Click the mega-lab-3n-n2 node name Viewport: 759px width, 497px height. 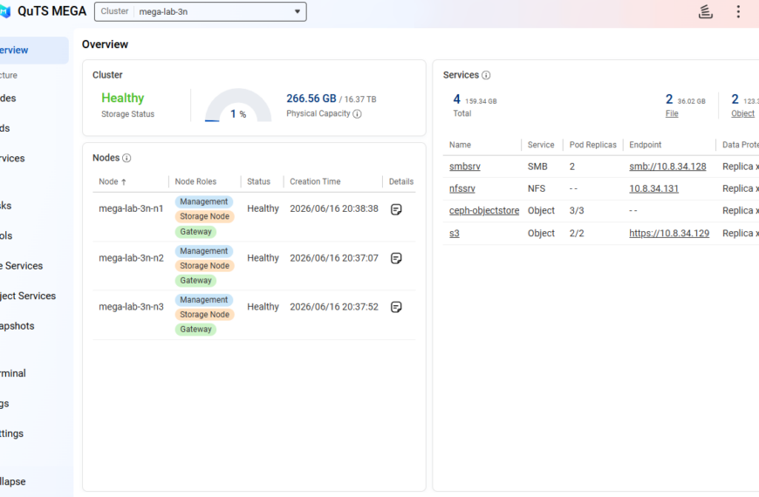pos(131,258)
